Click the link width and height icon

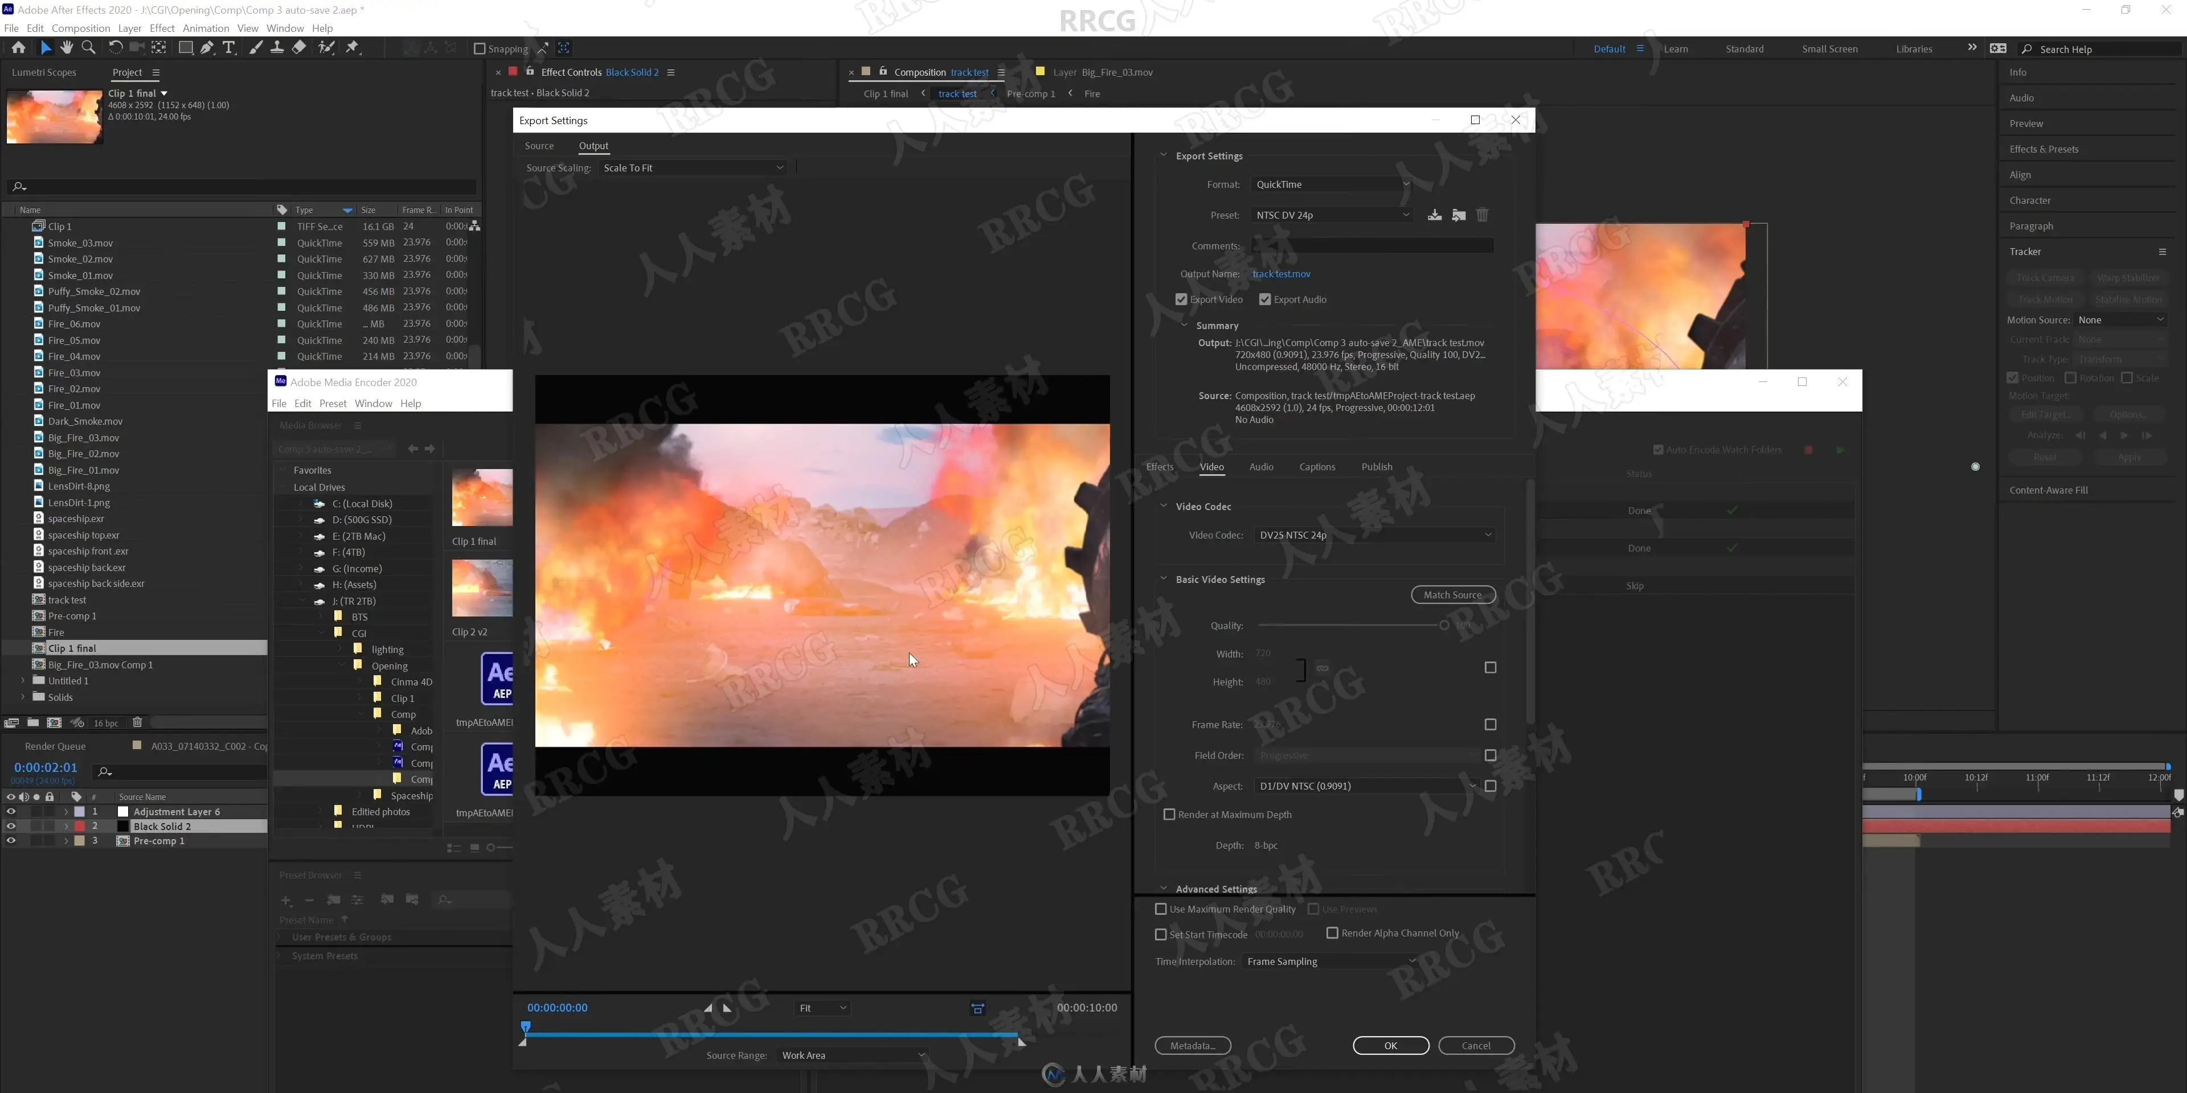coord(1322,669)
